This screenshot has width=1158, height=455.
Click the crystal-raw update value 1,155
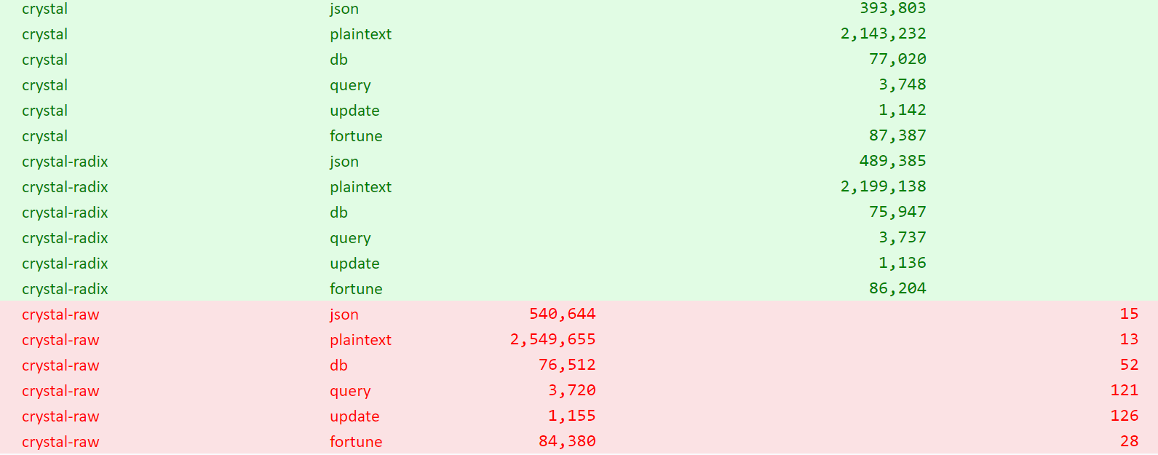[x=571, y=416]
